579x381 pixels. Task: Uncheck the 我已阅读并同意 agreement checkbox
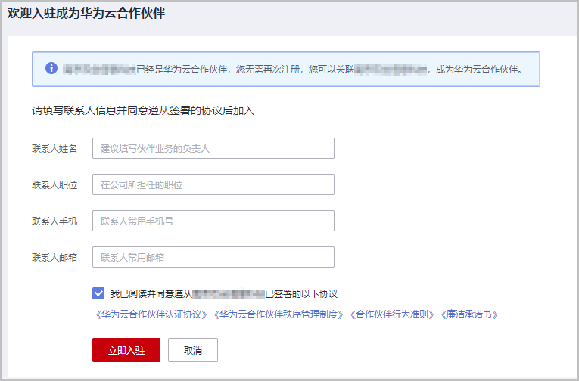[98, 293]
